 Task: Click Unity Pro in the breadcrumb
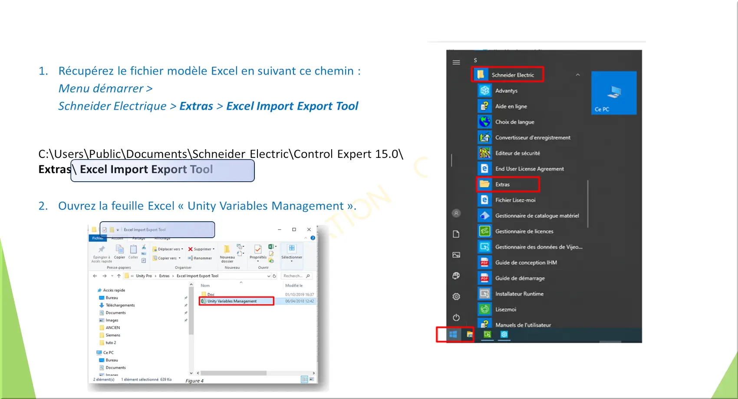pyautogui.click(x=144, y=276)
